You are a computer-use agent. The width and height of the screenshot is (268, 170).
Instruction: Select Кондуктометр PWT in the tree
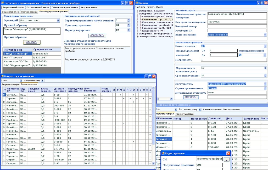[x=153, y=31]
